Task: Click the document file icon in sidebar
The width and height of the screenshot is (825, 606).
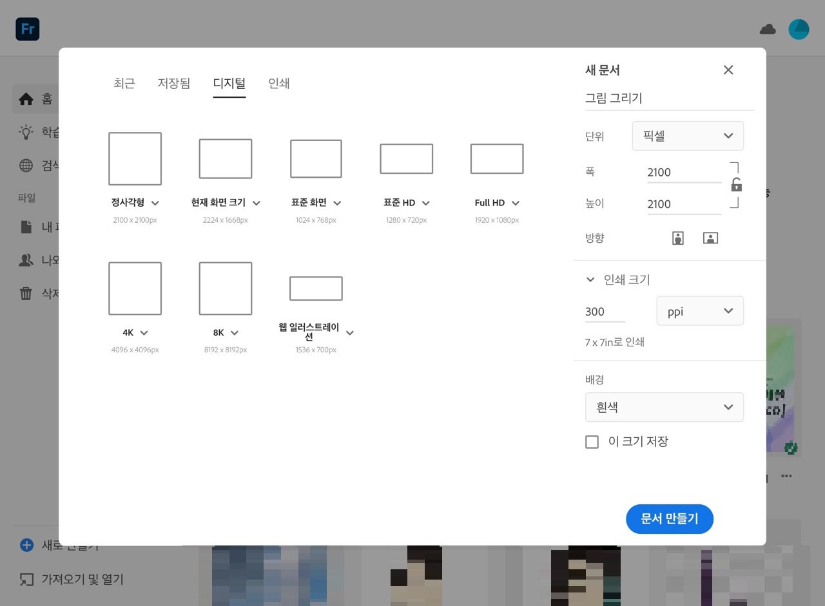Action: [26, 227]
